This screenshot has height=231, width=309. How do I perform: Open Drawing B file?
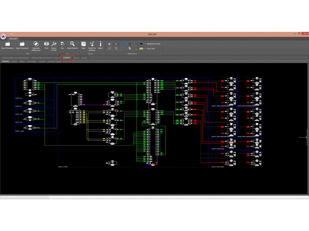click(22, 46)
